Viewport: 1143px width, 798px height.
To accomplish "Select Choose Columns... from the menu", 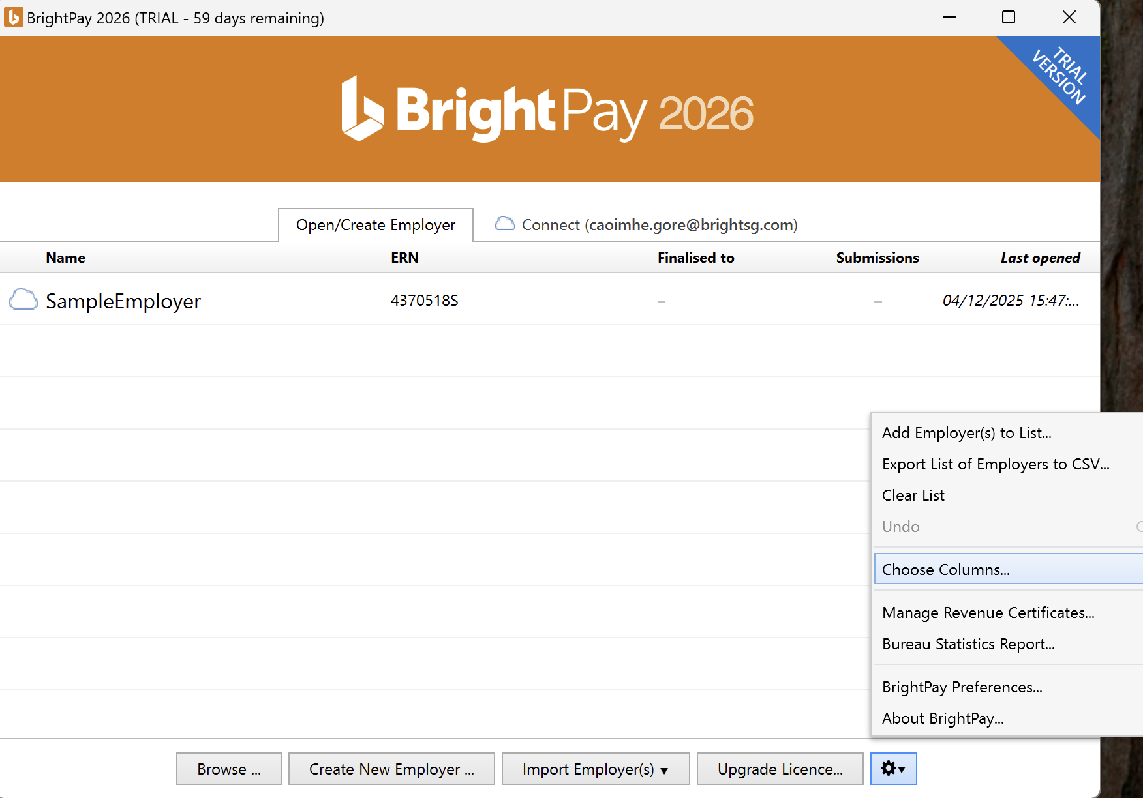I will pyautogui.click(x=946, y=570).
